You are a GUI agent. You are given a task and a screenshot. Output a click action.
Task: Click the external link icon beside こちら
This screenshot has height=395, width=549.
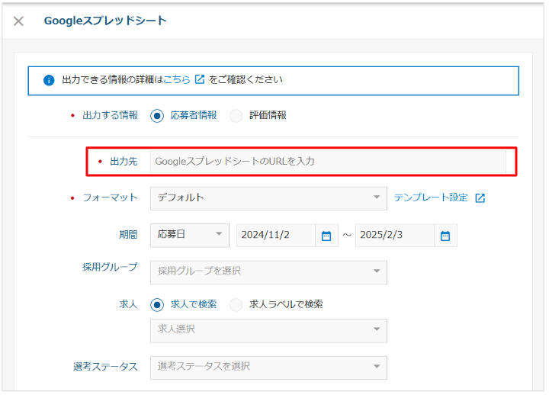tap(200, 79)
